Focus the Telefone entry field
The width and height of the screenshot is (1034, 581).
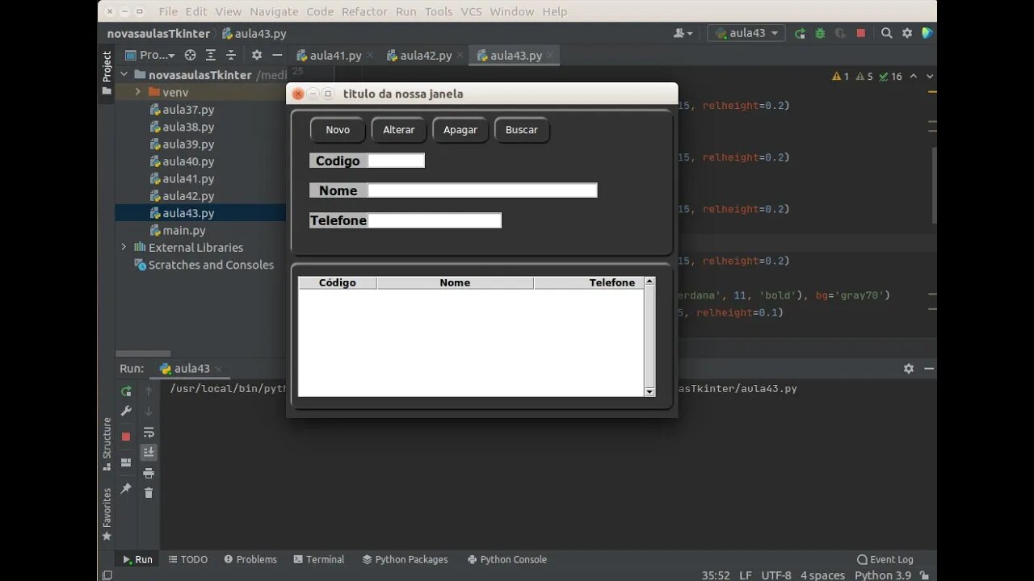tap(435, 220)
